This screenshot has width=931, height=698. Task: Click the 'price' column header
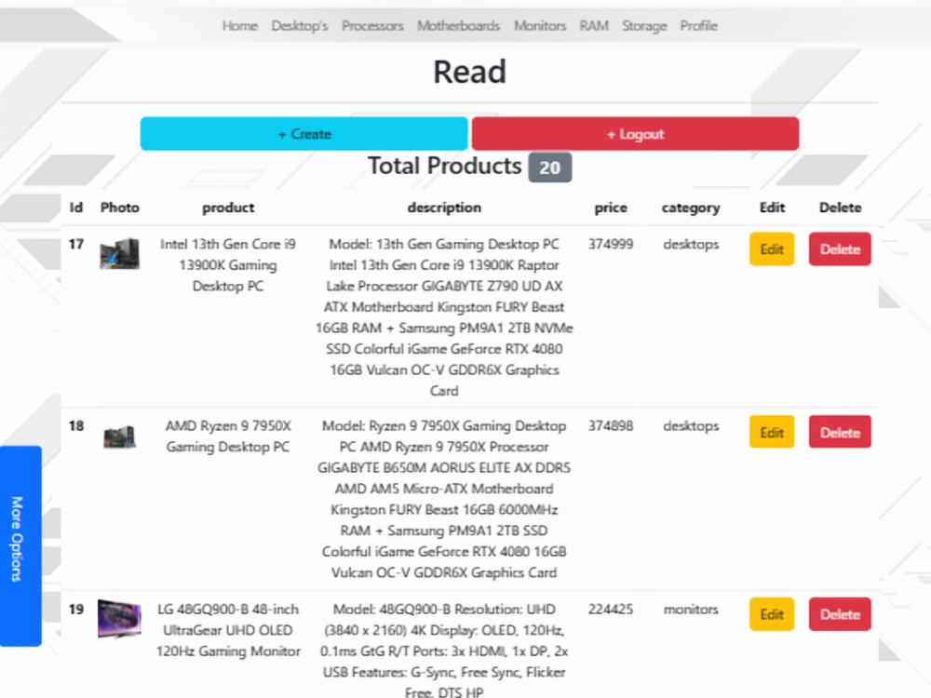tap(611, 208)
